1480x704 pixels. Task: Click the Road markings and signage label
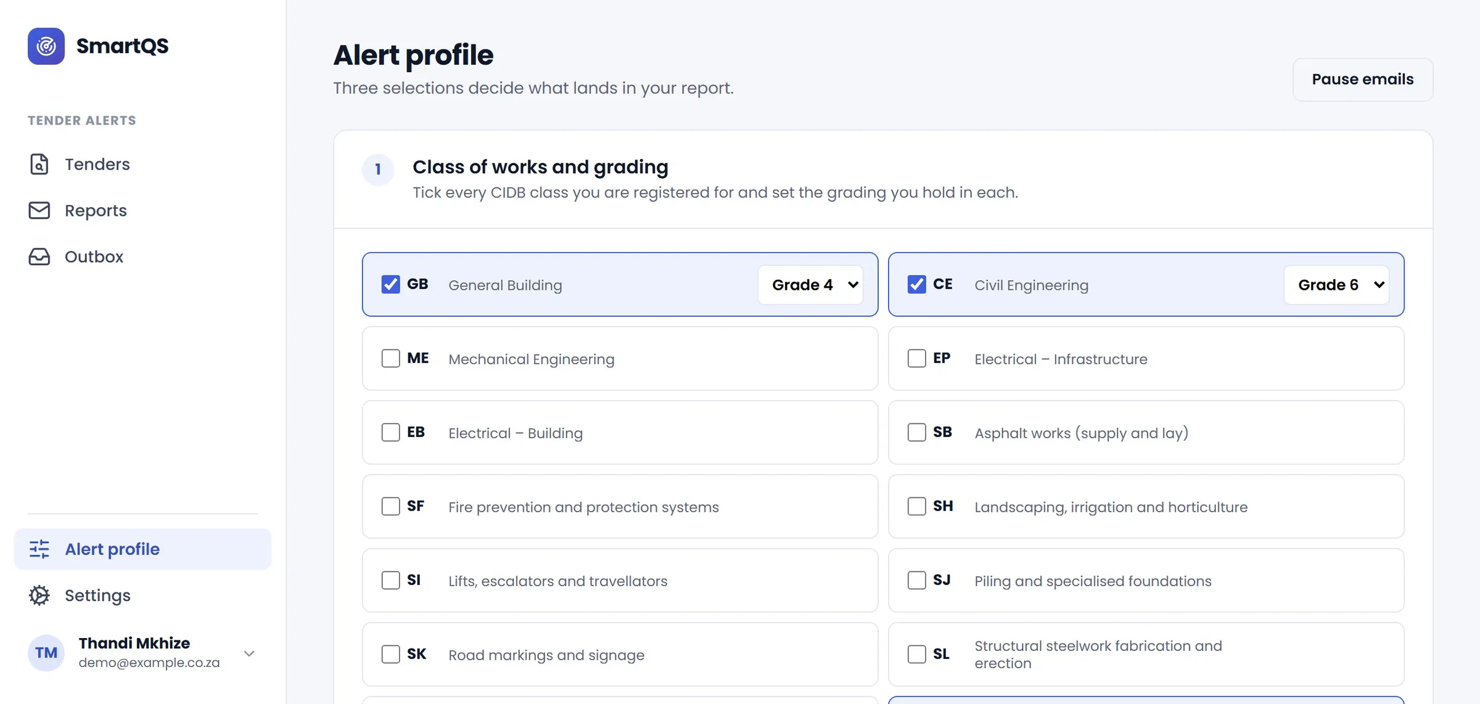546,655
